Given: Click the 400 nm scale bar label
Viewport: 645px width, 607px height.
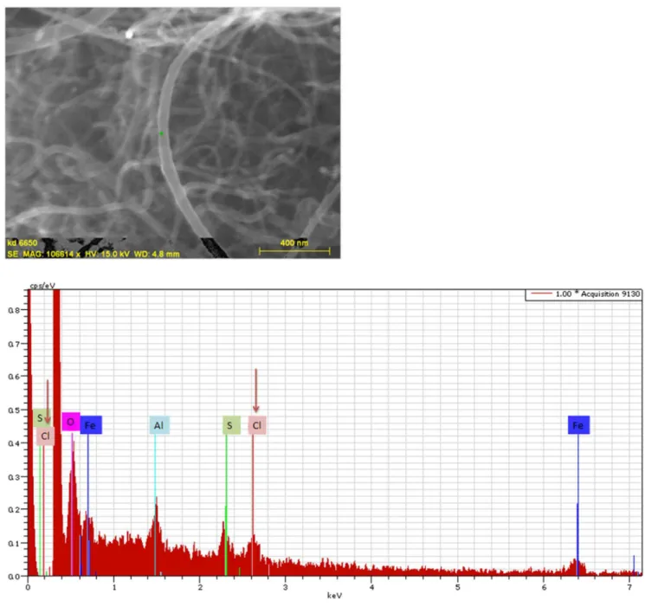Looking at the screenshot, I should pos(294,242).
